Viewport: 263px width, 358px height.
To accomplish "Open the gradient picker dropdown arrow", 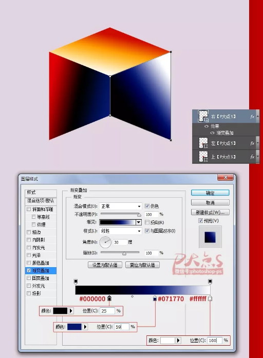I will click(x=139, y=222).
